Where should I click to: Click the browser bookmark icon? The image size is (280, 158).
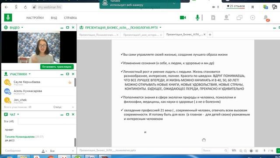point(252,7)
